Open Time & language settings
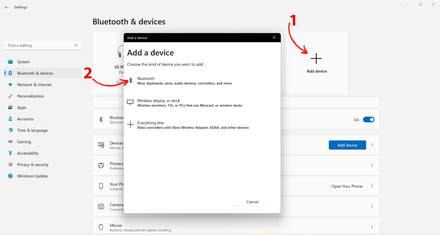This screenshot has width=440, height=235. (43, 130)
